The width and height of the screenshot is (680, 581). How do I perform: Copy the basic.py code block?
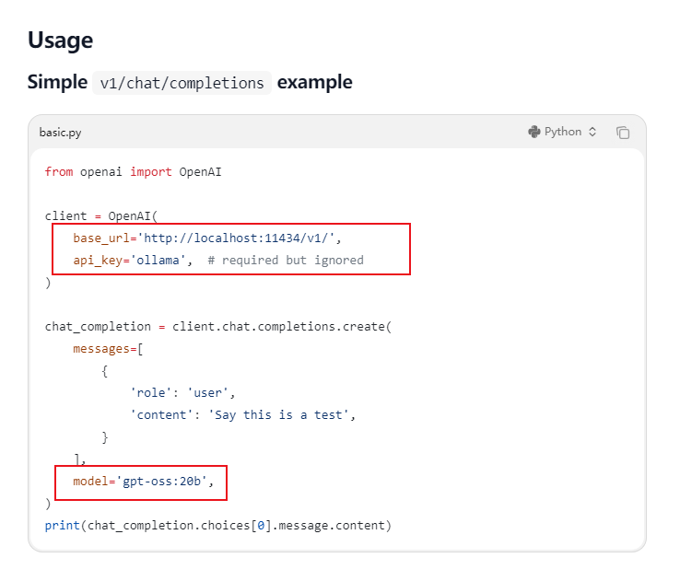pyautogui.click(x=623, y=133)
